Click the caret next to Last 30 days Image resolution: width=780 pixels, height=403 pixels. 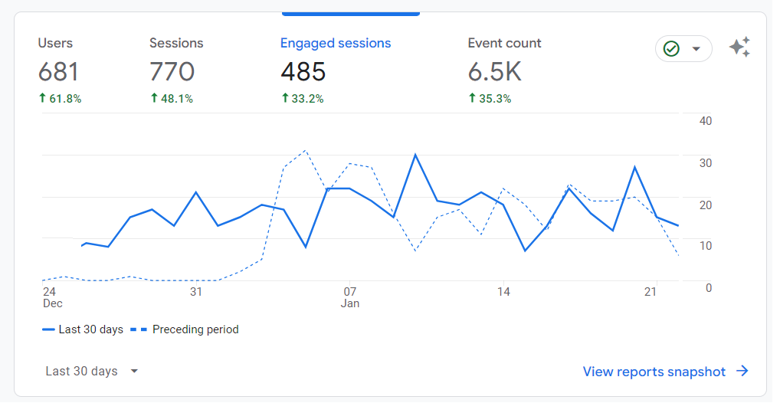click(134, 371)
